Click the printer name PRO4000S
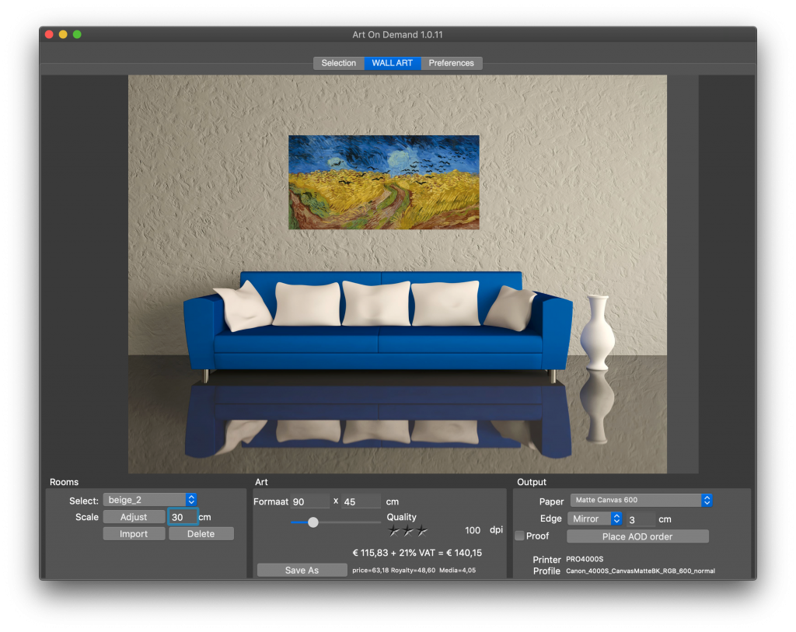Screen dimensions: 796x632 pos(585,559)
